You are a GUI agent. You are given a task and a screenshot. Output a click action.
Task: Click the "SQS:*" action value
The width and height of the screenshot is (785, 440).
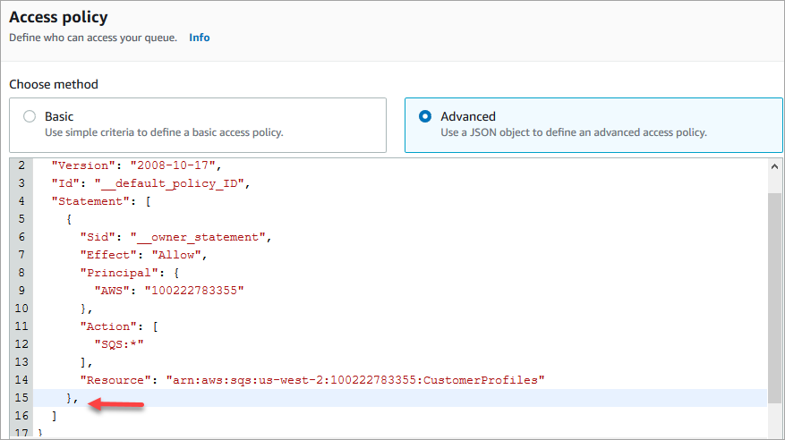[119, 344]
